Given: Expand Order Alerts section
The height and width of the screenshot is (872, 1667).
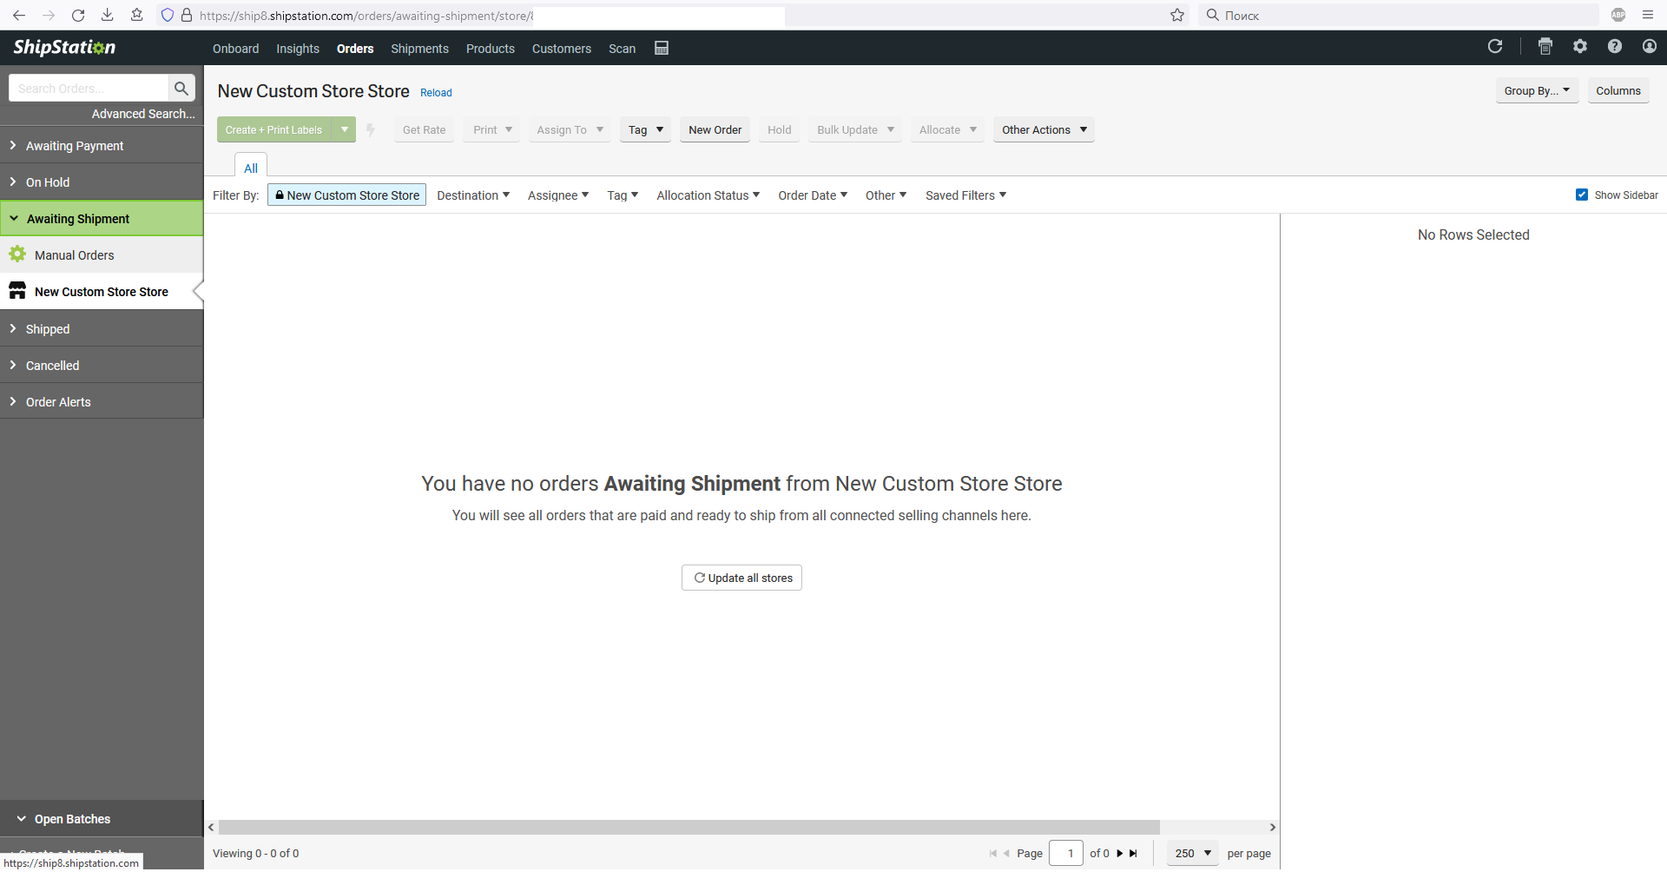Looking at the screenshot, I should pyautogui.click(x=102, y=402).
